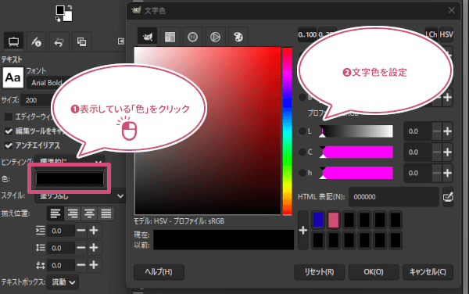Enable the editor window checkbox
469x294 pixels.
(9, 117)
